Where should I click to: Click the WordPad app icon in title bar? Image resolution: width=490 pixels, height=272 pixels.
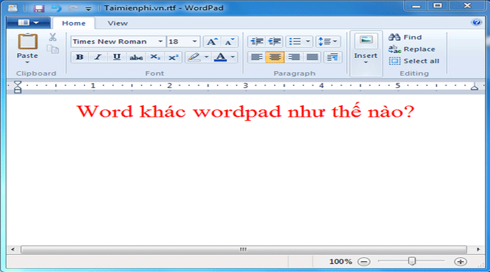[12, 8]
